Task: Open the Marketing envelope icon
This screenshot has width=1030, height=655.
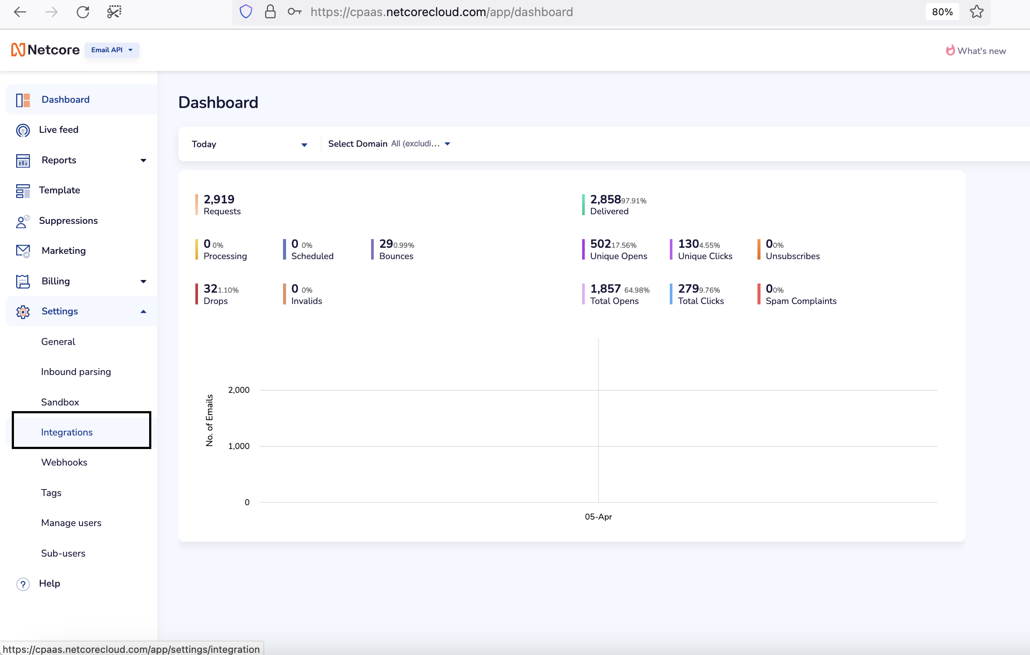Action: [x=23, y=251]
